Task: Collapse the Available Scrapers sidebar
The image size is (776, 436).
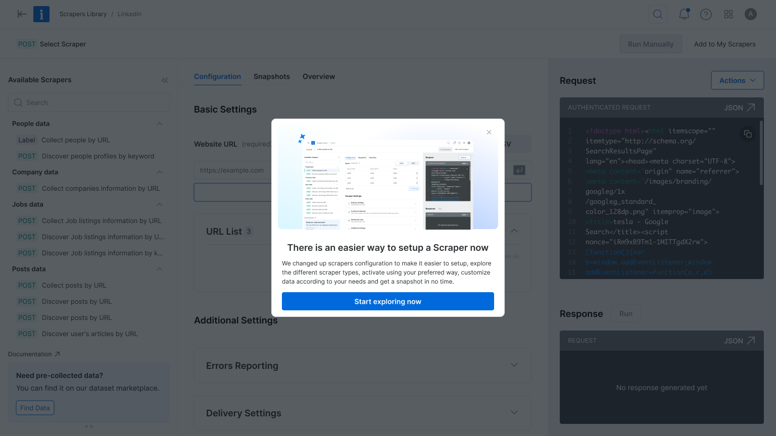Action: pos(165,80)
